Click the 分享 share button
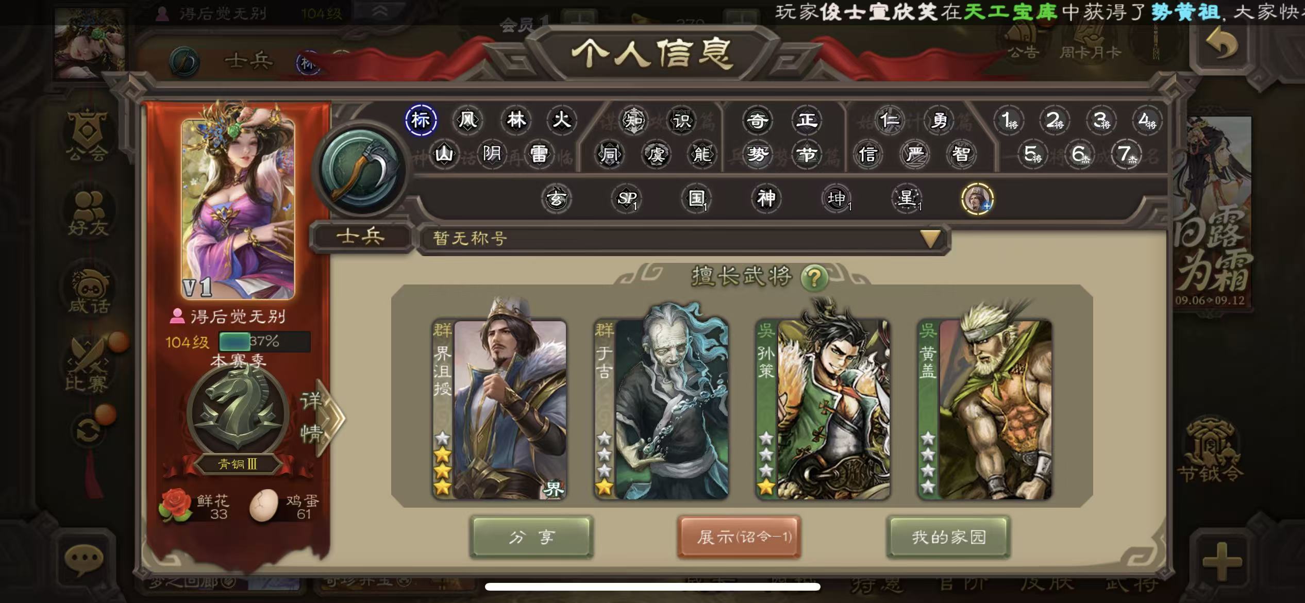Image resolution: width=1305 pixels, height=603 pixels. [532, 537]
